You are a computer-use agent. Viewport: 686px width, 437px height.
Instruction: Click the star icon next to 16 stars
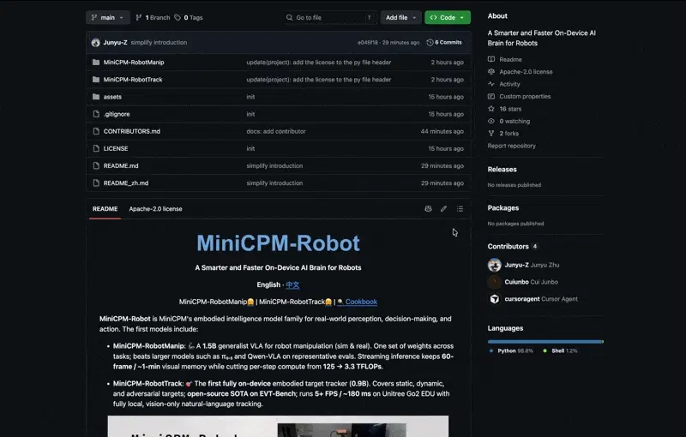tap(491, 108)
